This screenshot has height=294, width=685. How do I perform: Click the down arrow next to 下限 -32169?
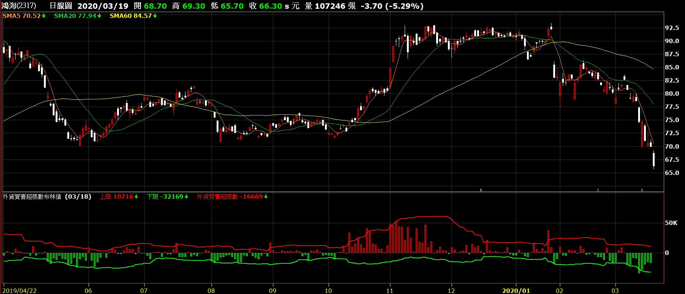186,197
